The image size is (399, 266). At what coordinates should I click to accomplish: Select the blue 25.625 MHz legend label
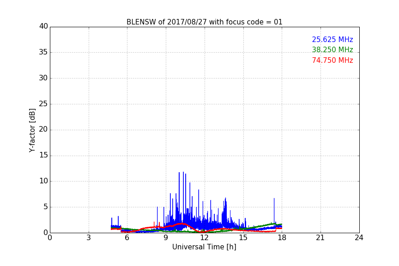332,39
